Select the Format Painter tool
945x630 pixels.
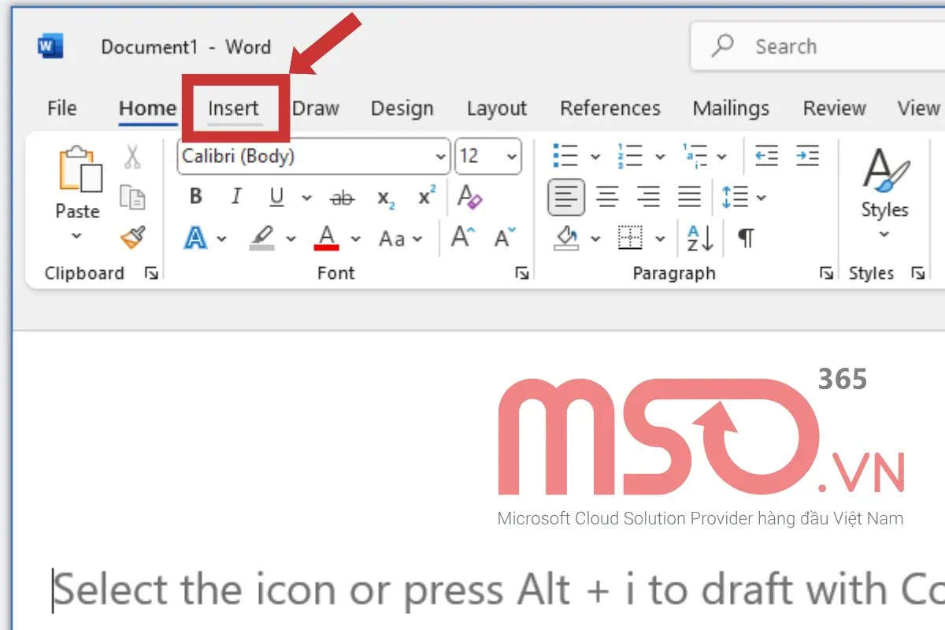coord(133,239)
